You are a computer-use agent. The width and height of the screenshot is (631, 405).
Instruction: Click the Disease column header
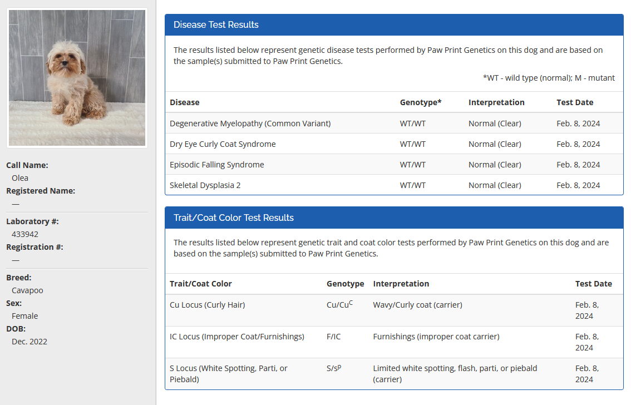point(185,102)
